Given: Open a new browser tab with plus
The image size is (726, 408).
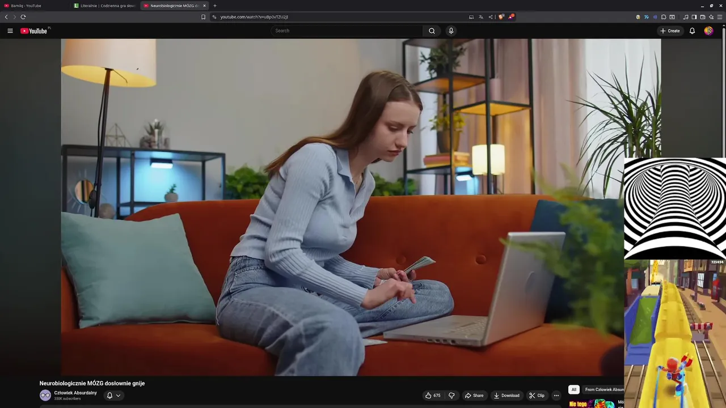Looking at the screenshot, I should 215,6.
